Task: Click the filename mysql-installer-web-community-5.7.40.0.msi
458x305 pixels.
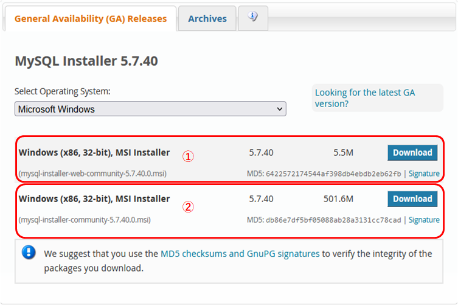Action: 92,174
